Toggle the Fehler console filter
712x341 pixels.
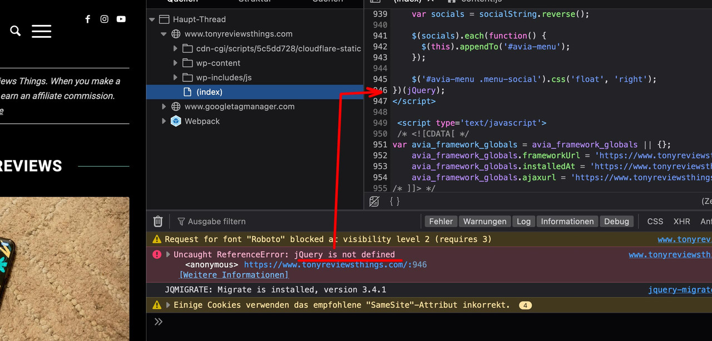pos(441,221)
